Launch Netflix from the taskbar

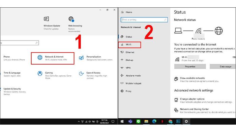click(x=162, y=122)
